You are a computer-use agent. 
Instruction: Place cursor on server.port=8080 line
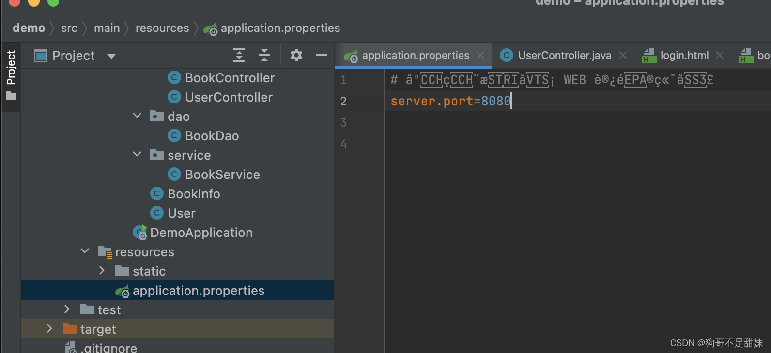[450, 101]
